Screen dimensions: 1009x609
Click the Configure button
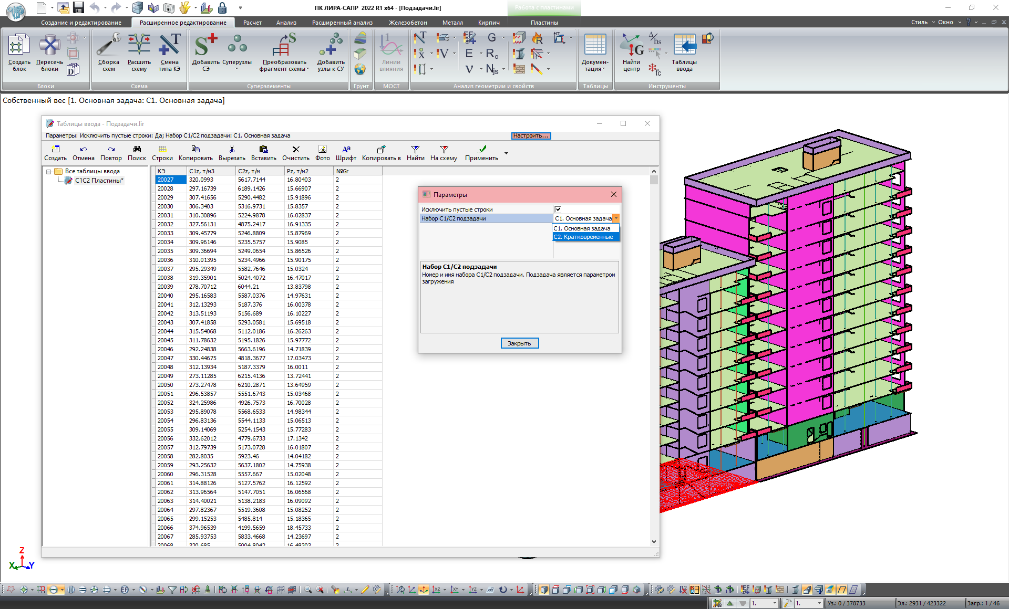pyautogui.click(x=531, y=135)
